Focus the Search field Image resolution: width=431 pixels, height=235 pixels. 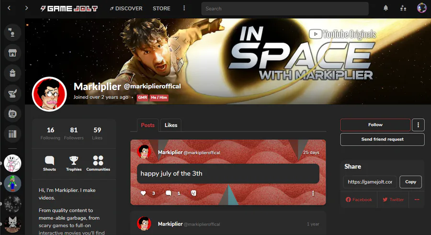(x=285, y=9)
